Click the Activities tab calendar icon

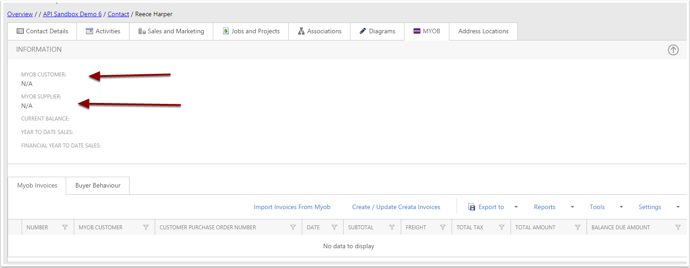tap(90, 31)
